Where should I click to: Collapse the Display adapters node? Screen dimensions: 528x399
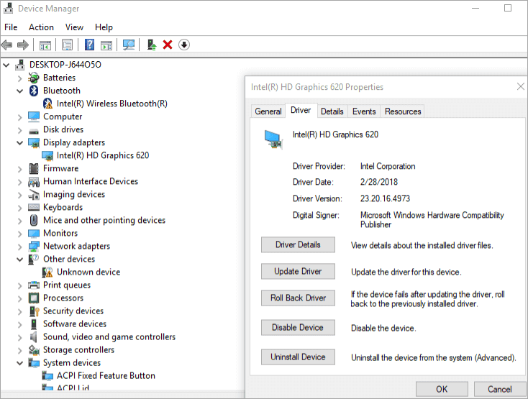pyautogui.click(x=20, y=143)
